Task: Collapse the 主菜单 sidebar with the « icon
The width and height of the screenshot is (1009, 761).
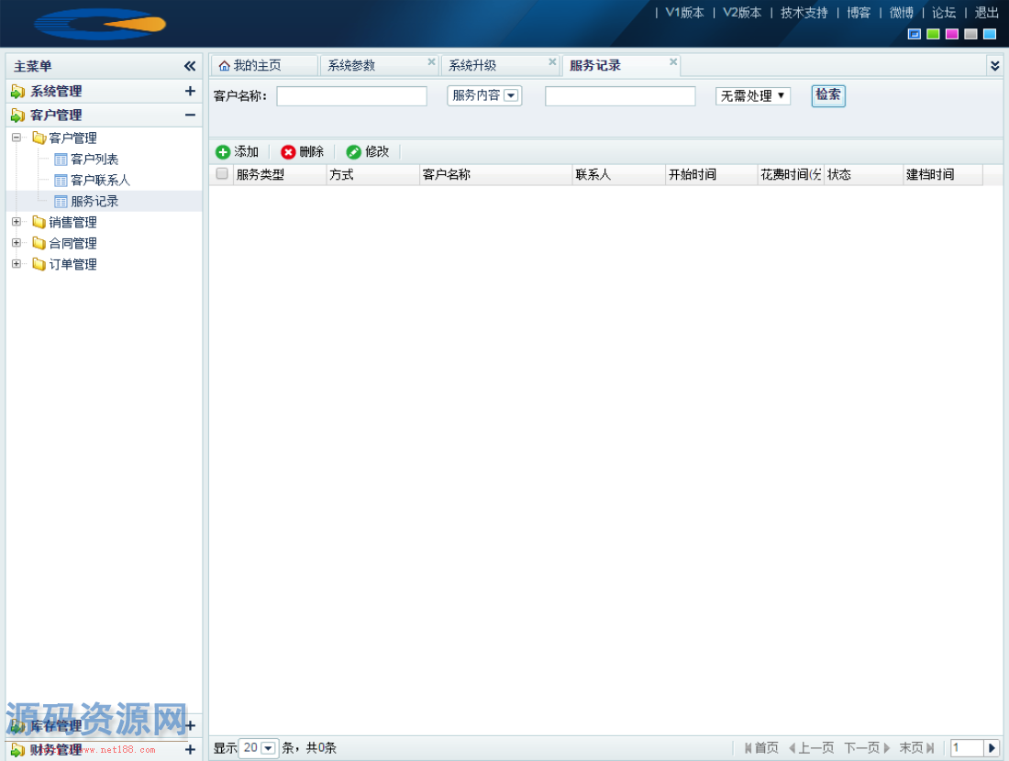Action: (x=190, y=66)
